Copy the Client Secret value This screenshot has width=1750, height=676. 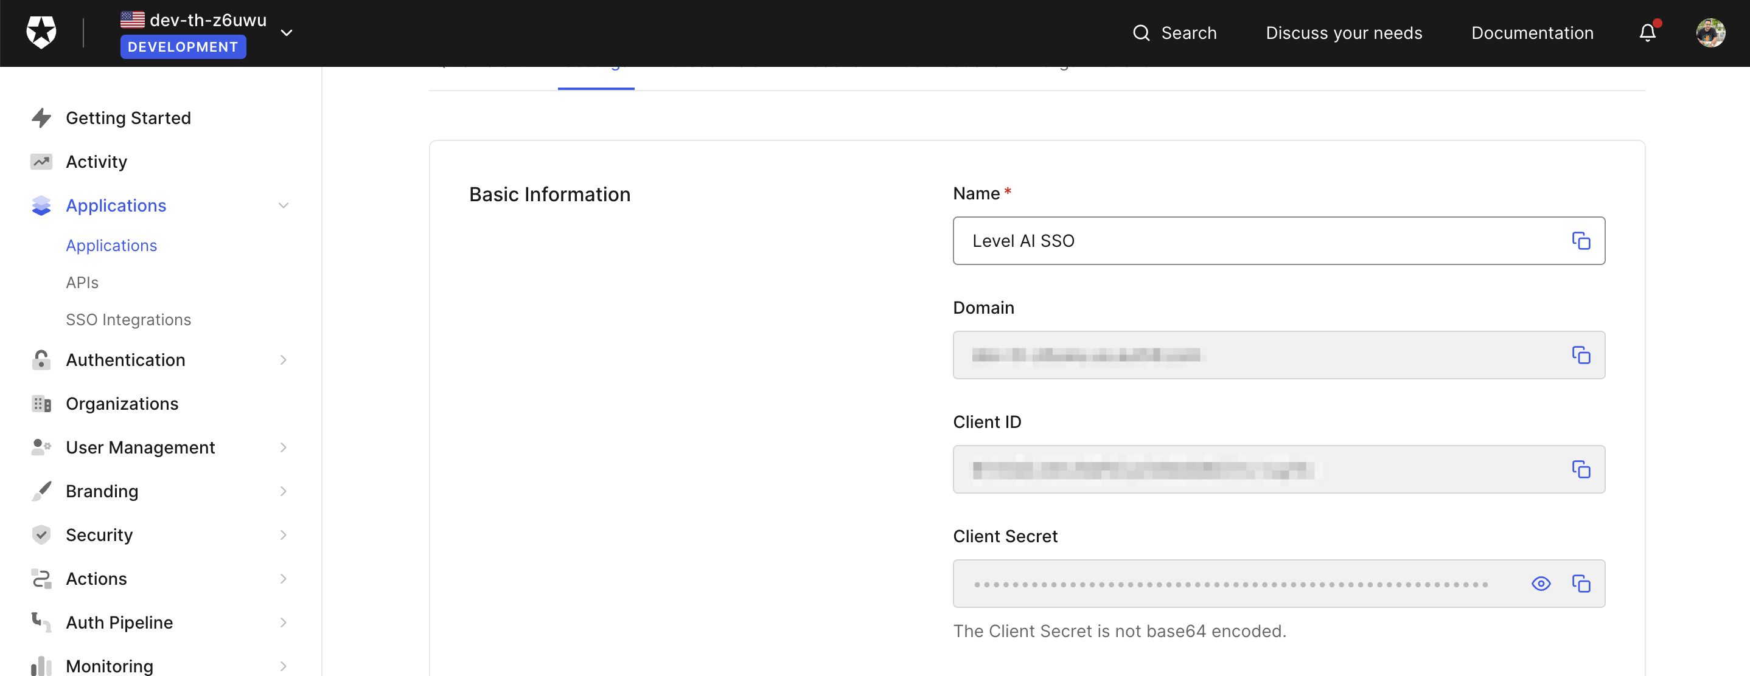[x=1581, y=584]
